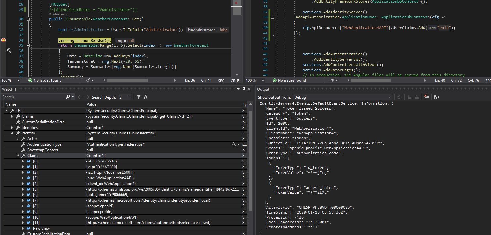The image size is (491, 235).
Task: Pin the Watch 1 panel with auto-hide icon
Action: click(x=244, y=89)
